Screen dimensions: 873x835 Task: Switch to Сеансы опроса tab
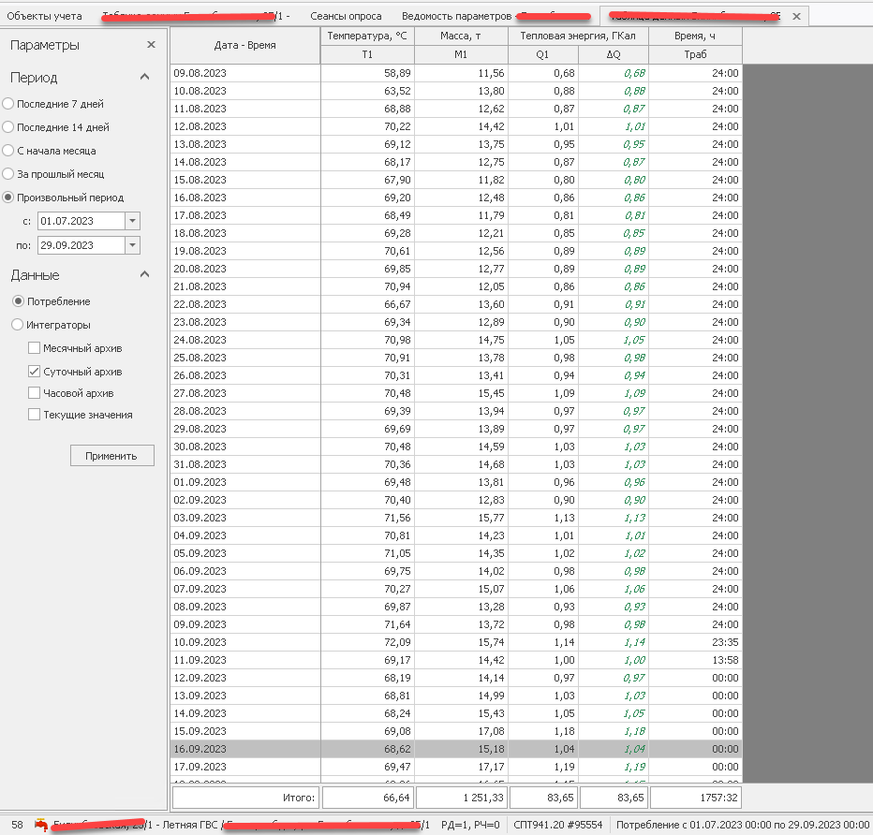pos(346,16)
